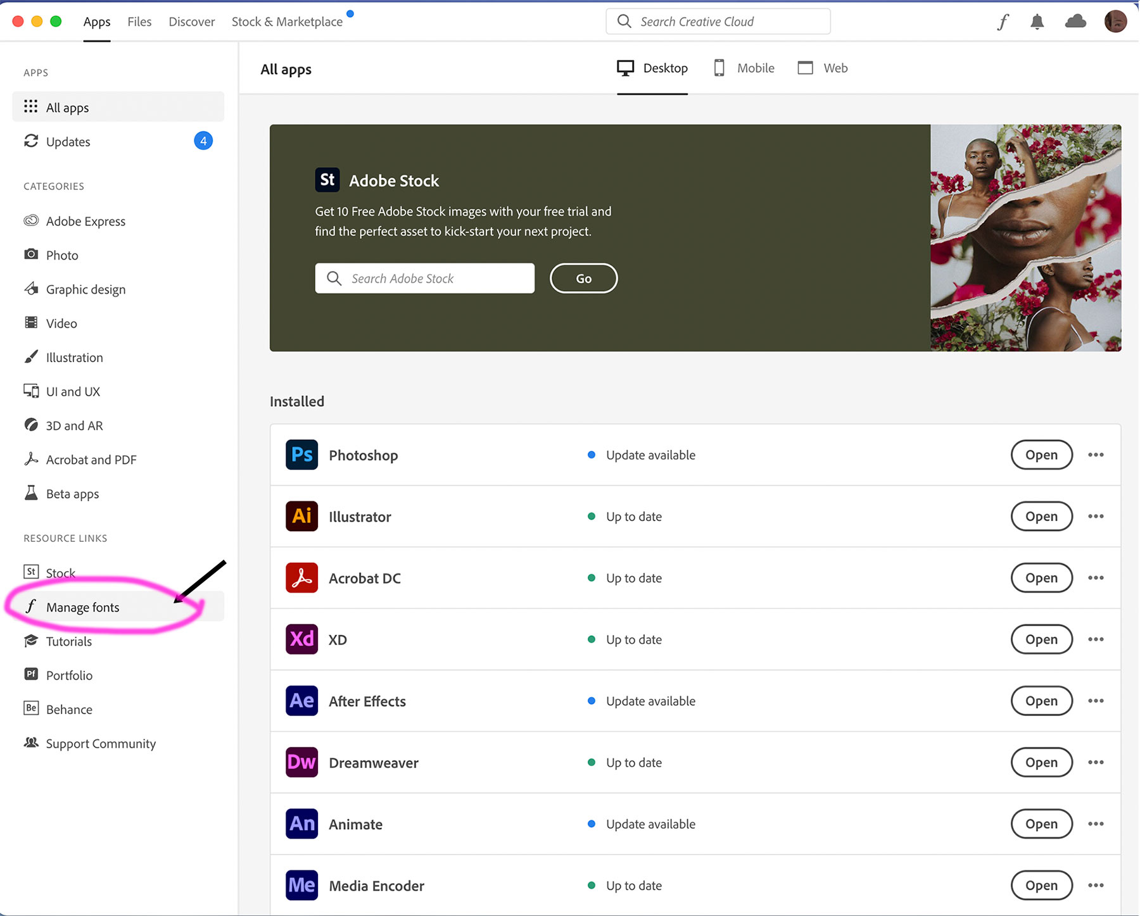Expand more actions for Animate
The height and width of the screenshot is (916, 1140).
(x=1096, y=824)
